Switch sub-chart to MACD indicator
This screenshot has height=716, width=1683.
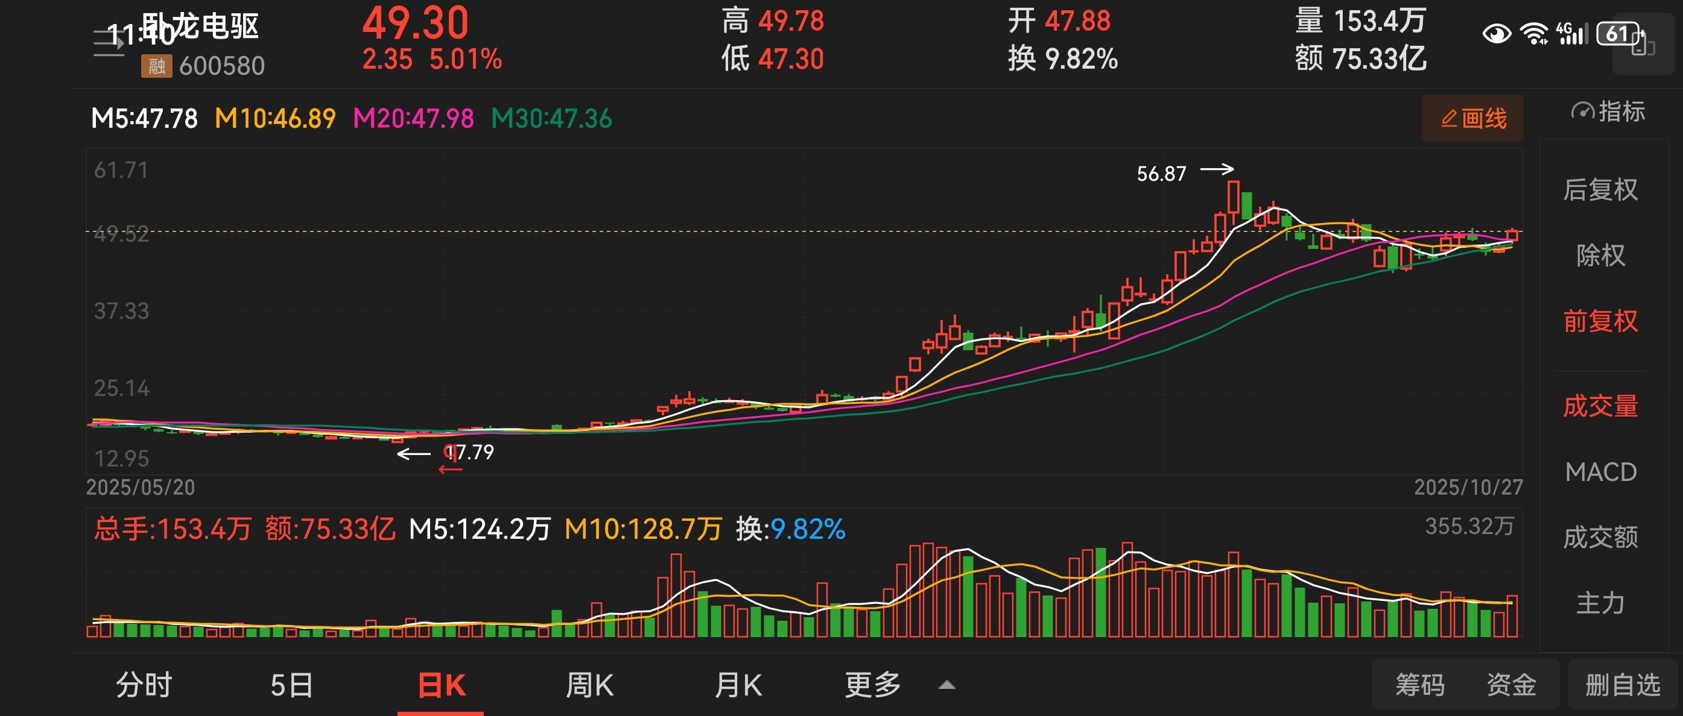coord(1600,472)
